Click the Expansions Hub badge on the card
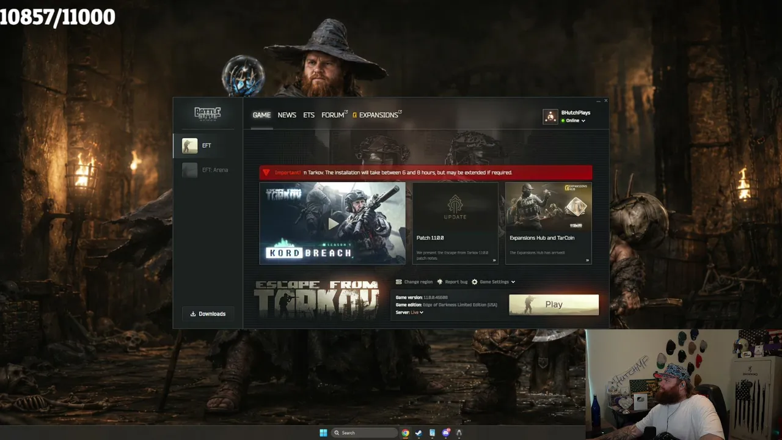This screenshot has width=782, height=440. tap(577, 188)
